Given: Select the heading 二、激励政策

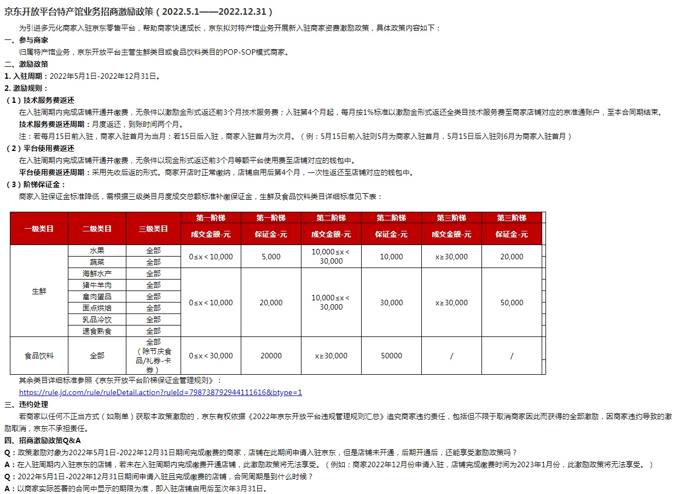Looking at the screenshot, I should point(26,64).
